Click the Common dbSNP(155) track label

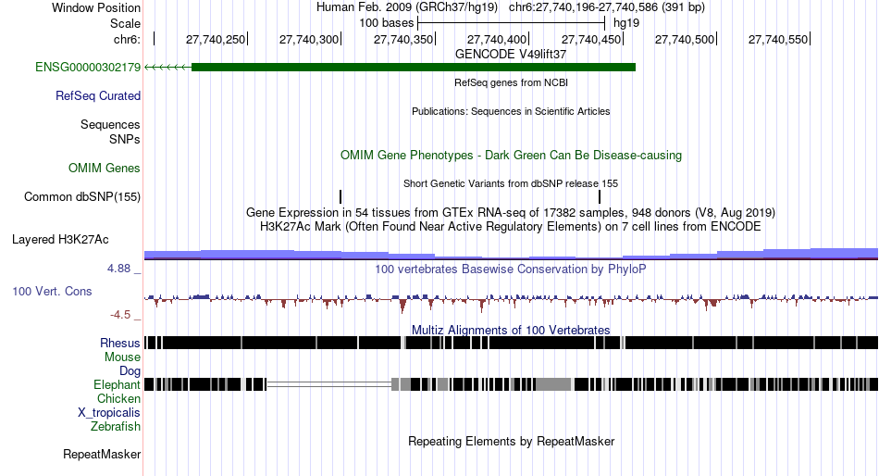click(81, 196)
